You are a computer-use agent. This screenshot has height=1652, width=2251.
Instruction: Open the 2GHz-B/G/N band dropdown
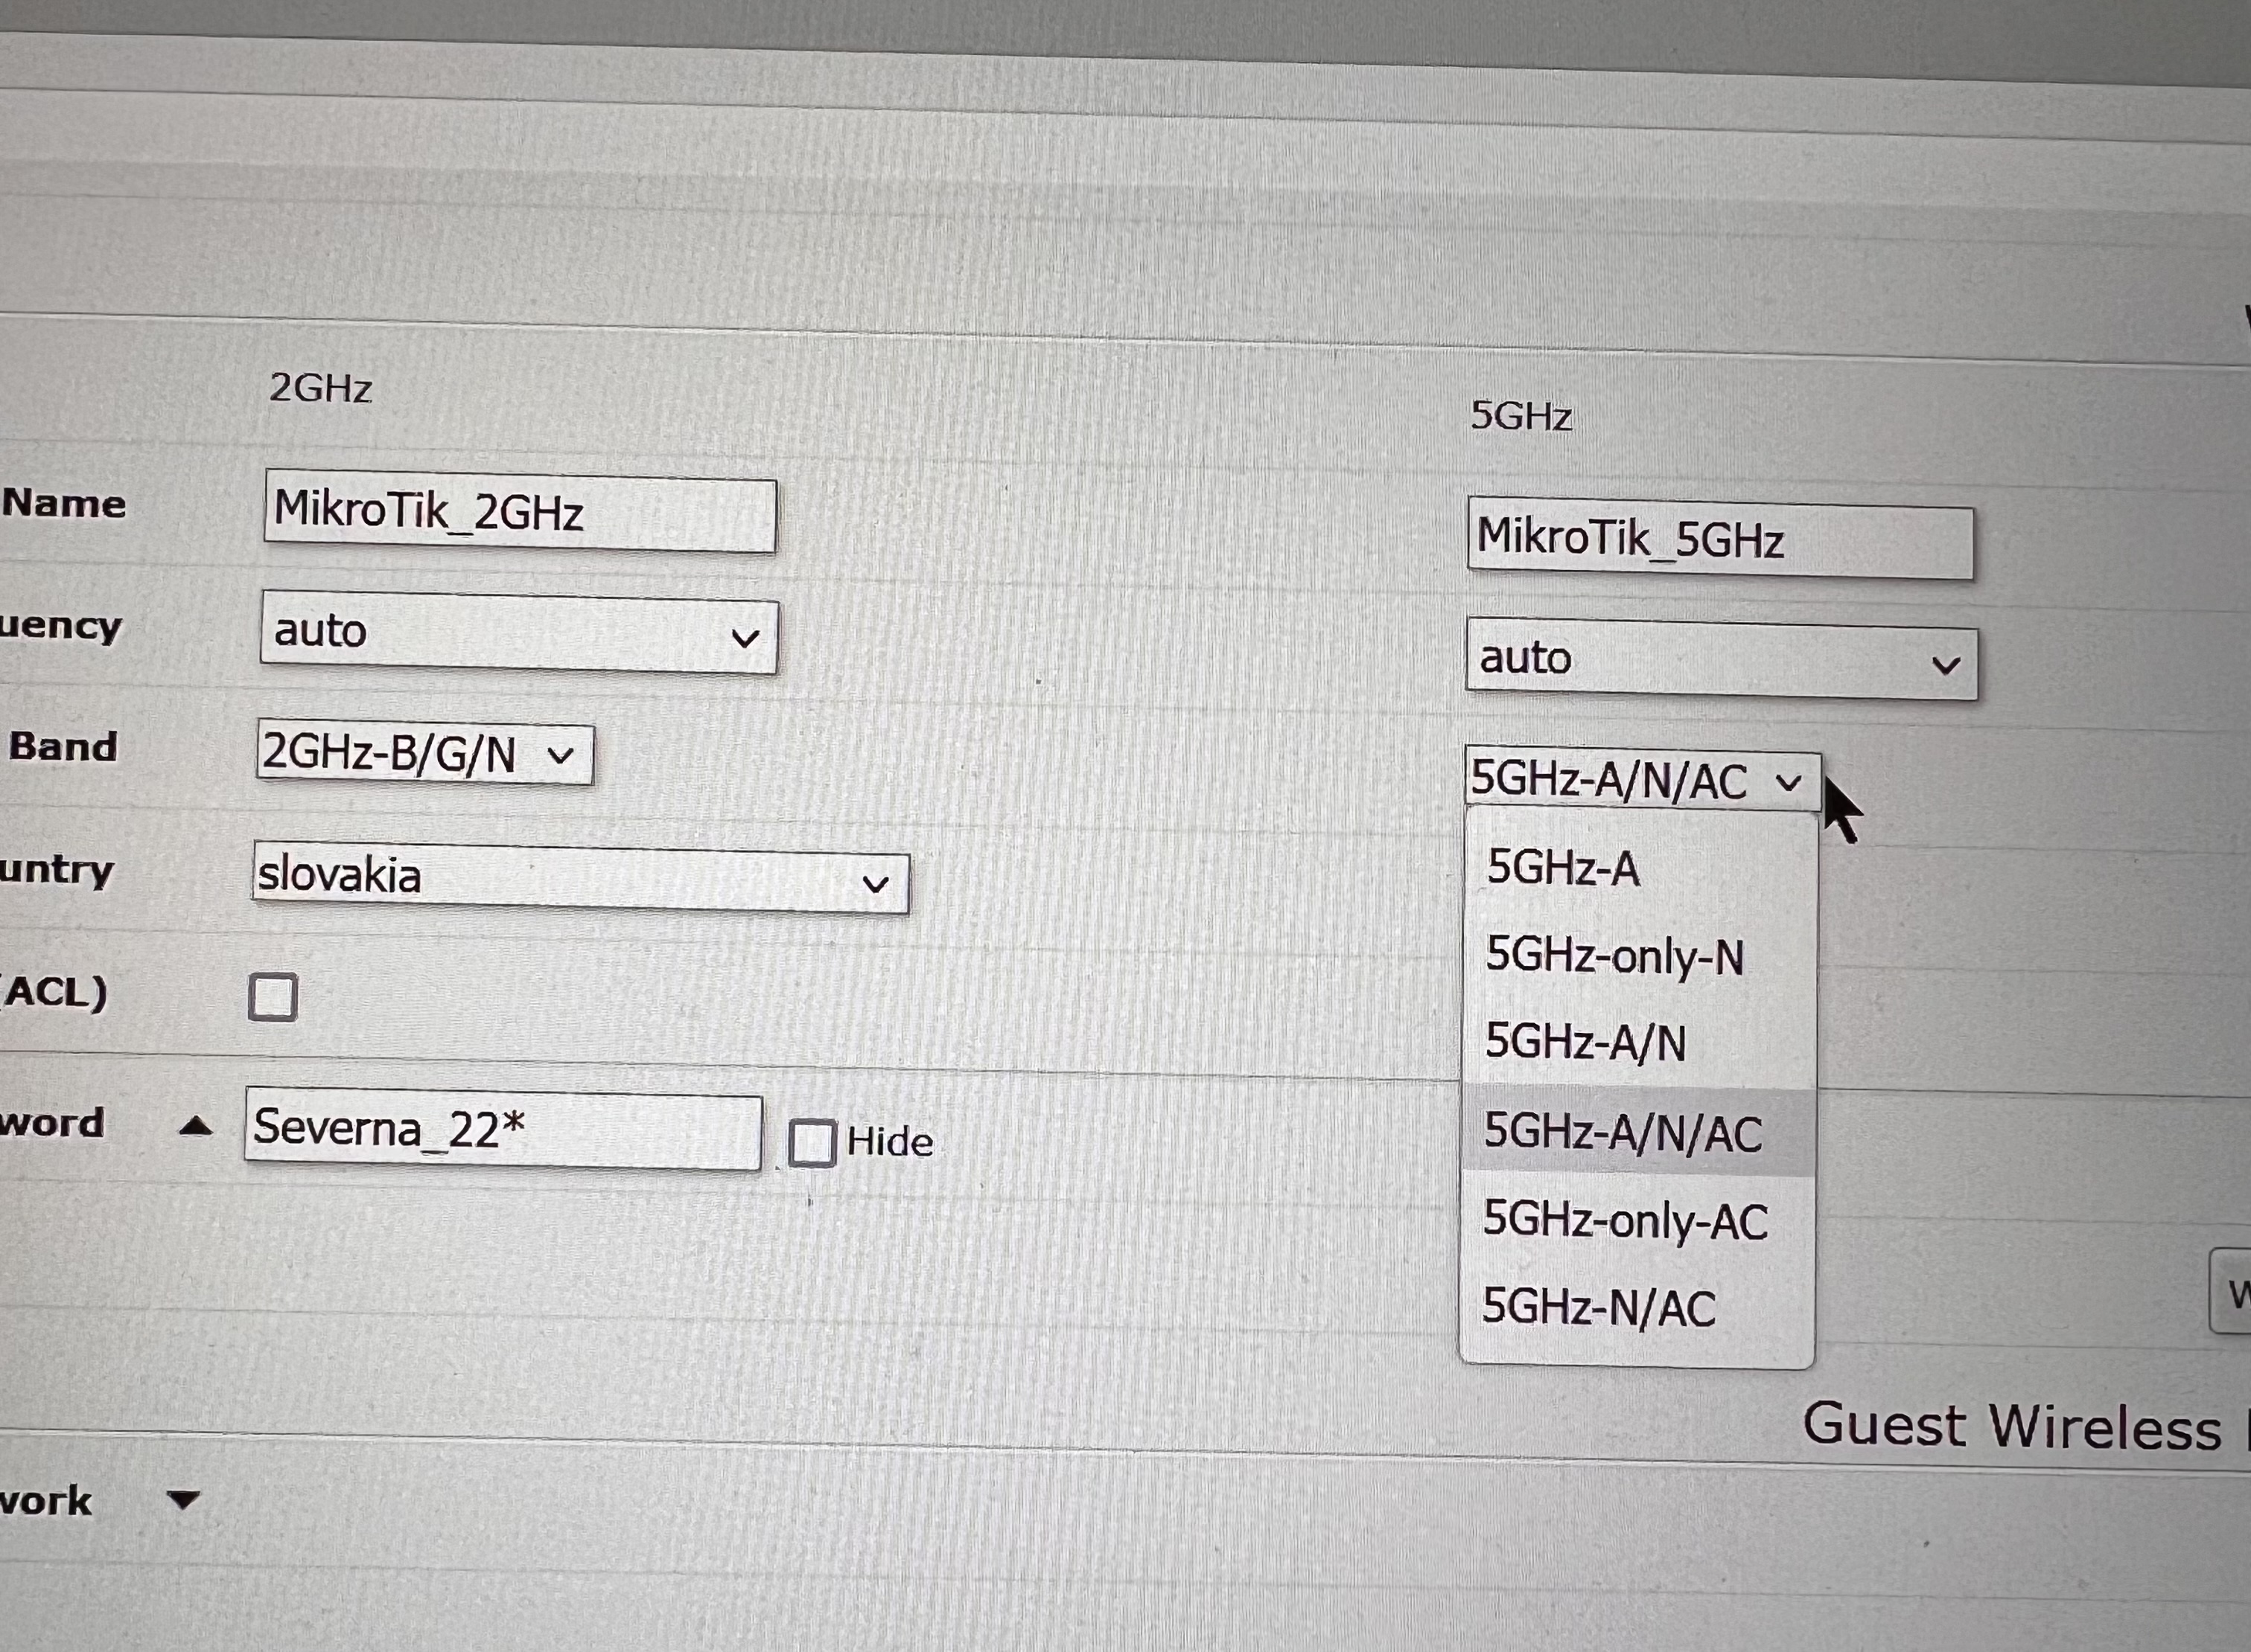tap(424, 754)
